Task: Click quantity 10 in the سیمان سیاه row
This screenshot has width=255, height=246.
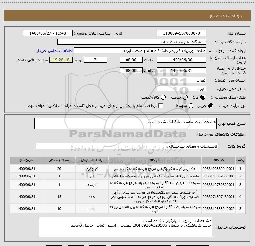Action: tap(59, 209)
